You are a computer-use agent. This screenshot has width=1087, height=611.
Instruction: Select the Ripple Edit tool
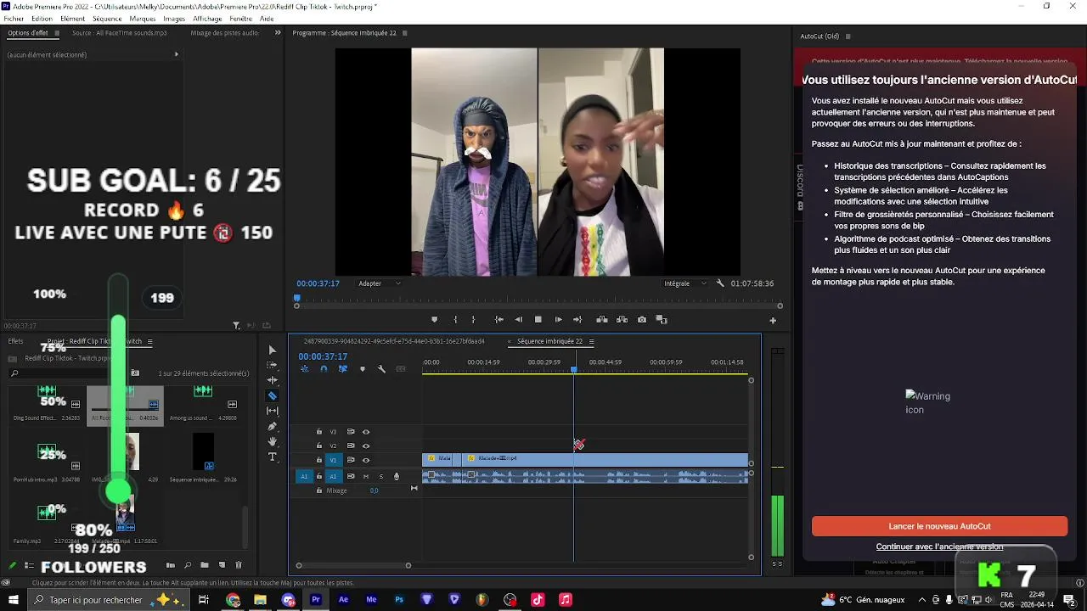click(272, 380)
